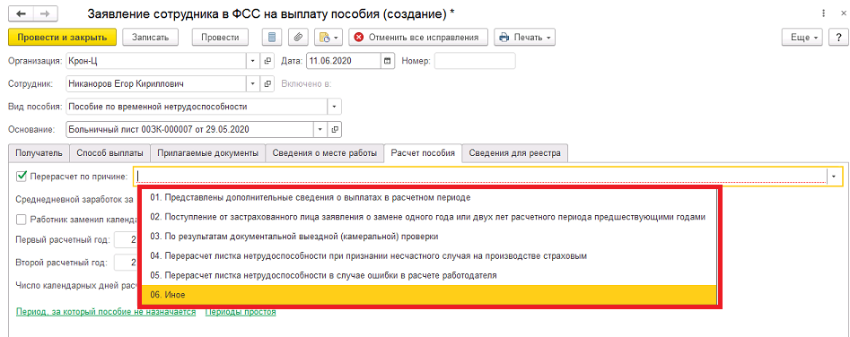Viewport: 850px width, 337px height.
Task: Select reason 06 Иное
Action: point(429,294)
